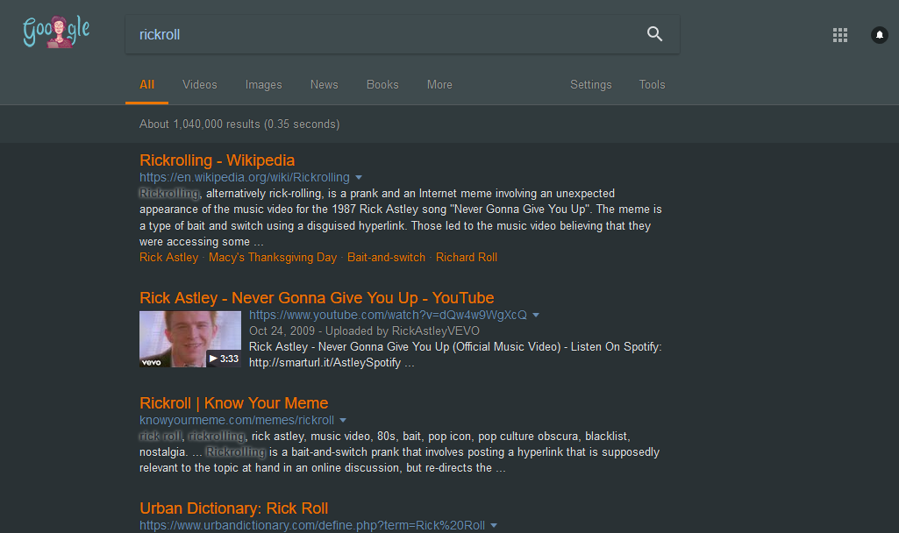Open the Rick Astley sublink
Image resolution: width=899 pixels, height=533 pixels.
168,258
